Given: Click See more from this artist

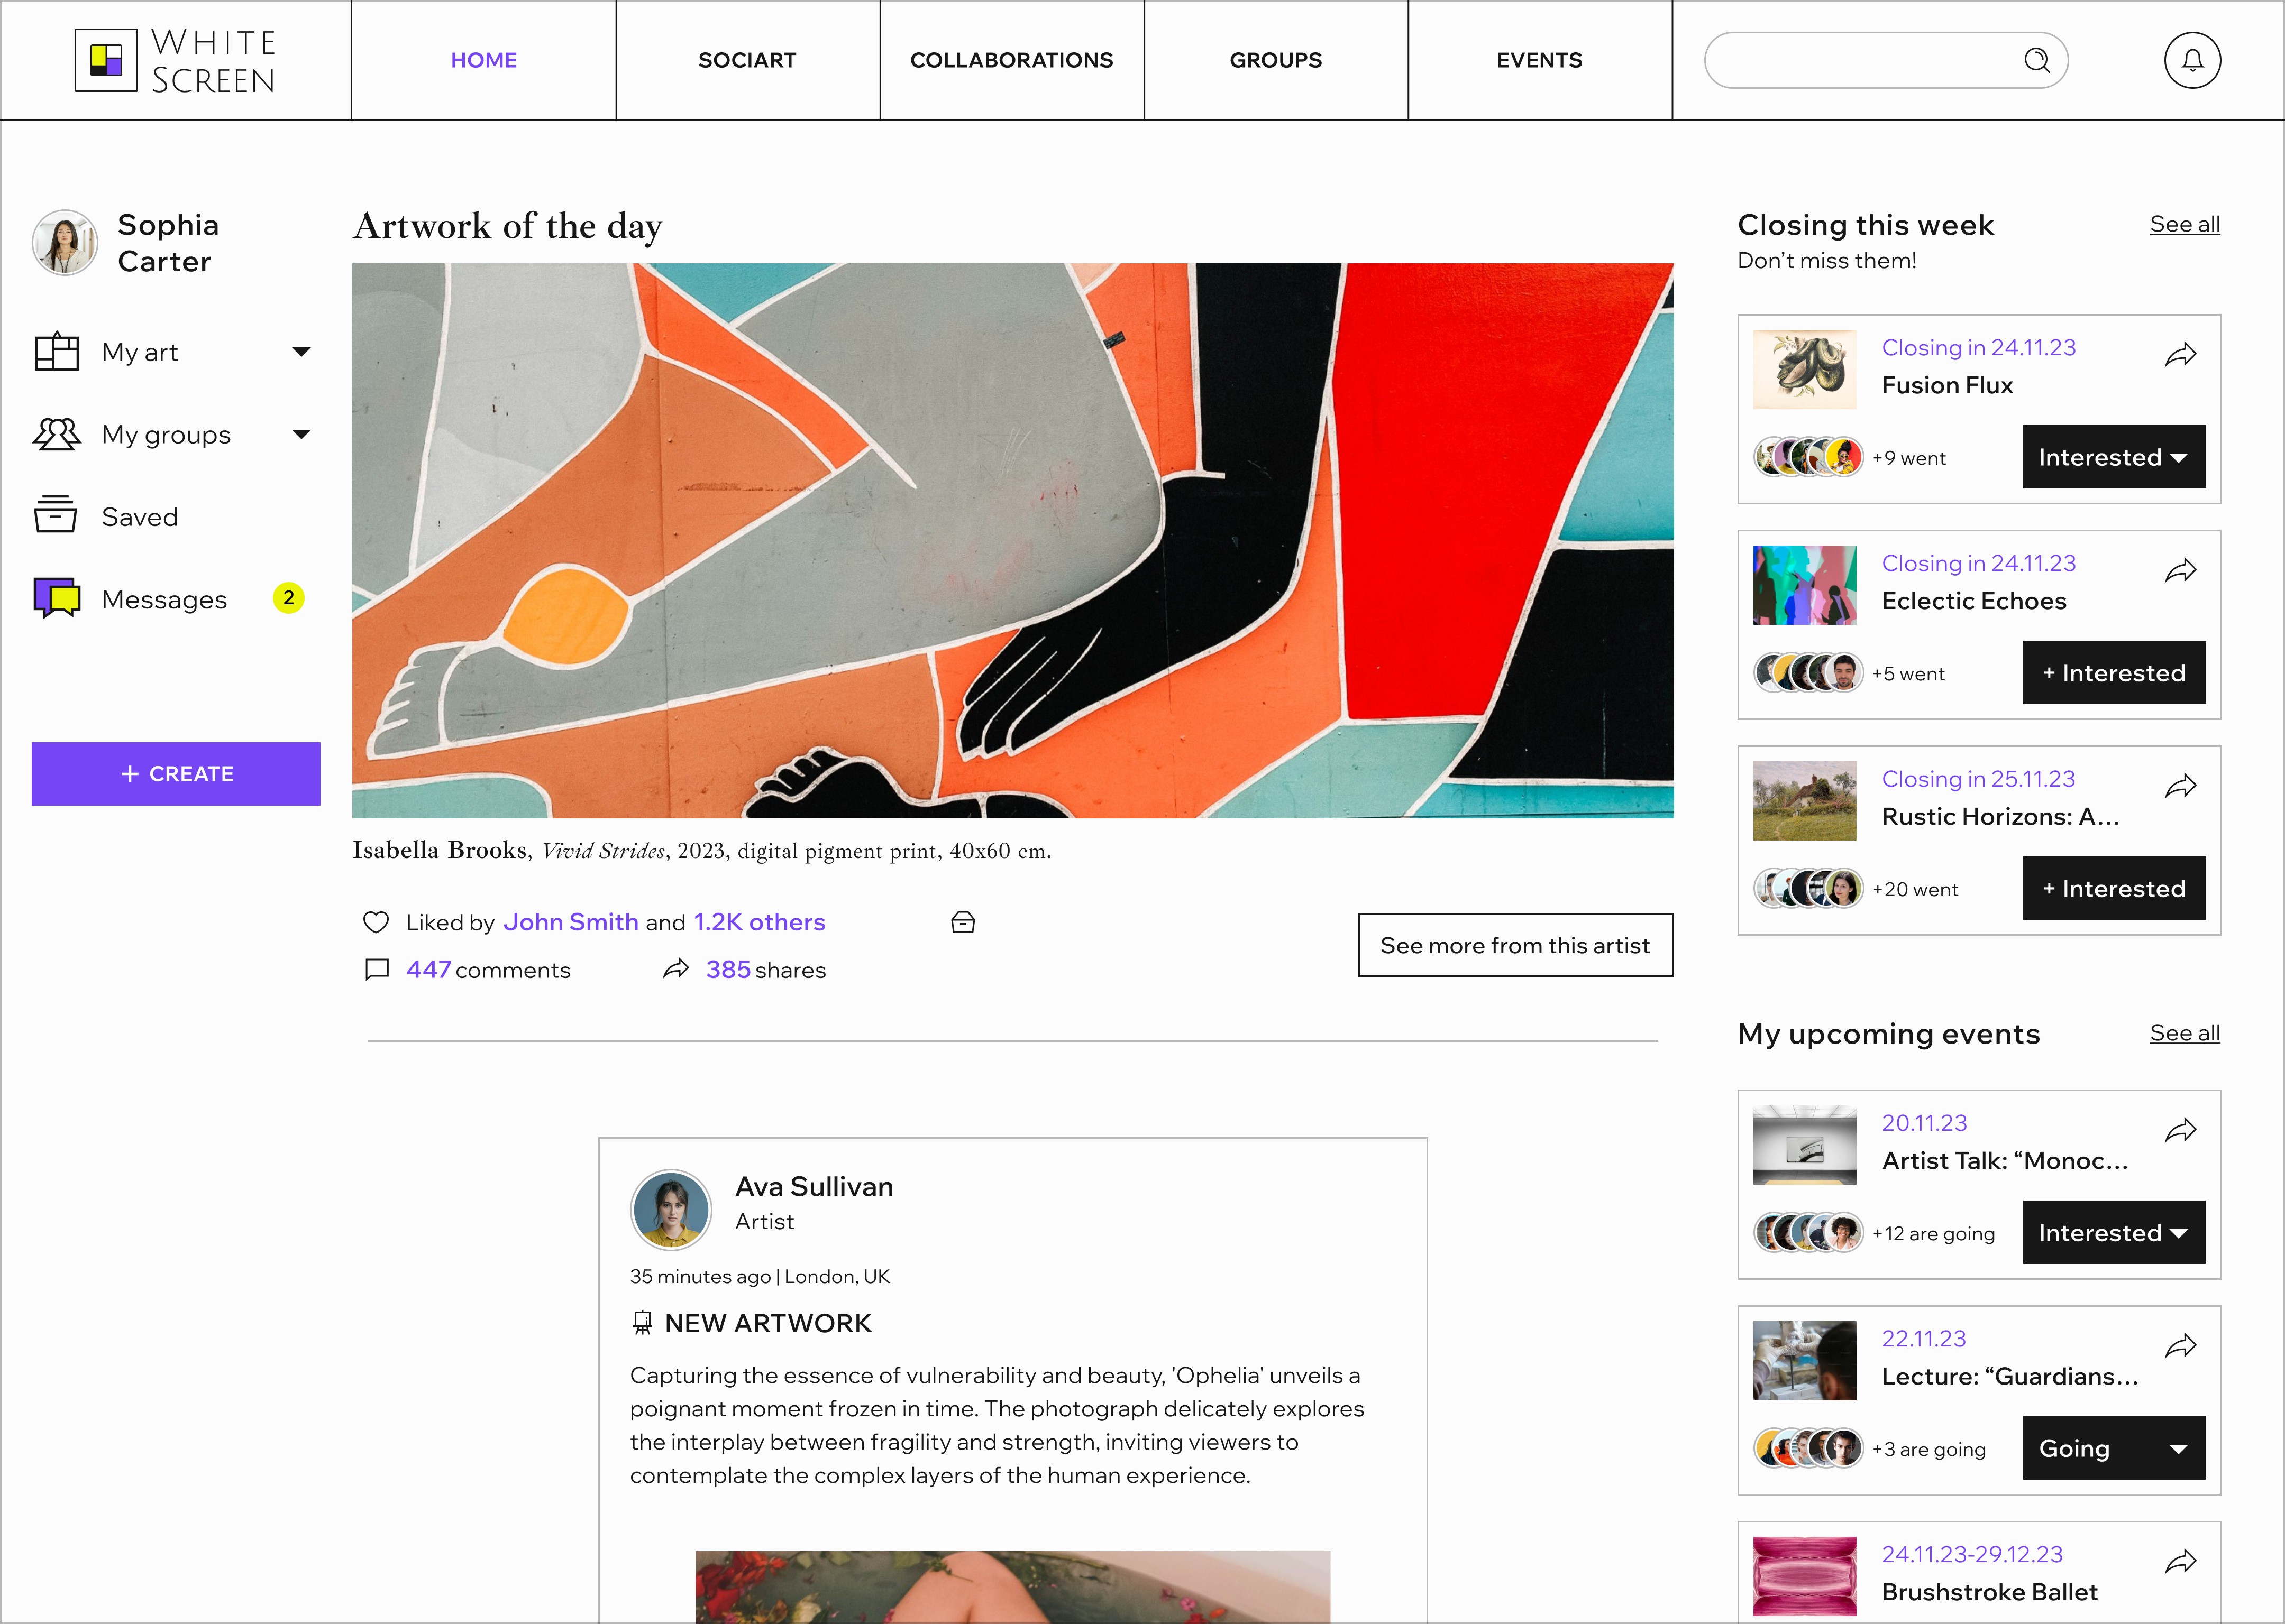Looking at the screenshot, I should click(x=1514, y=945).
